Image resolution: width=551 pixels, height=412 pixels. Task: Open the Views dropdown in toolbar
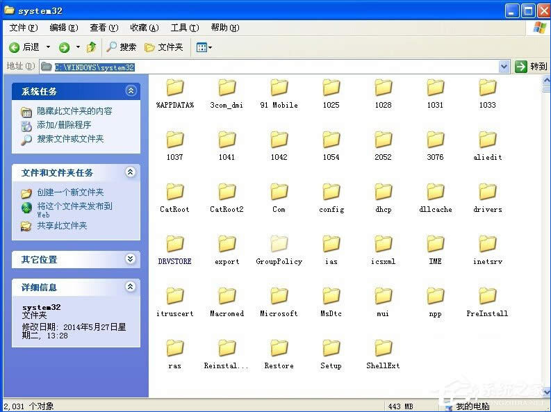point(204,47)
